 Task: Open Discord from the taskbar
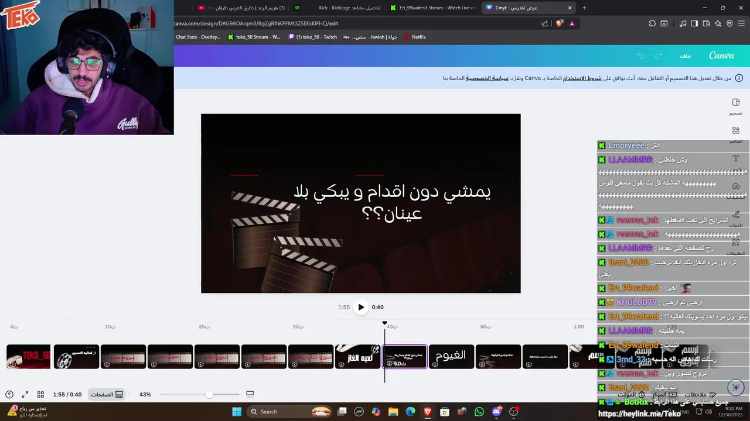tap(497, 412)
